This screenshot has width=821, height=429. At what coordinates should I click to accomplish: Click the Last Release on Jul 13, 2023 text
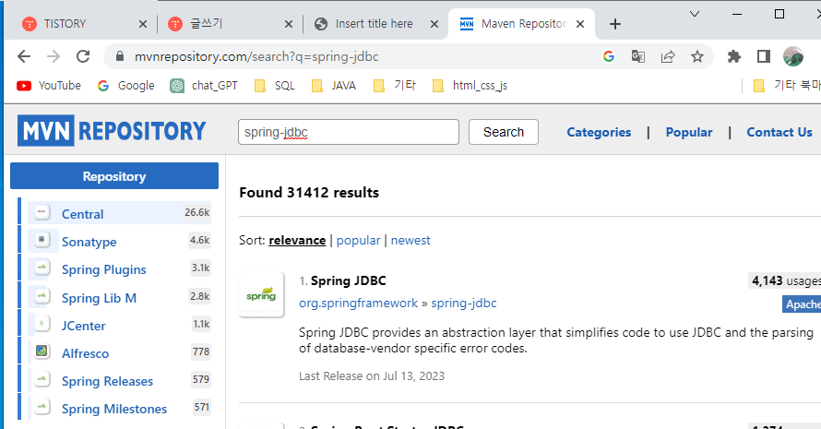[372, 376]
